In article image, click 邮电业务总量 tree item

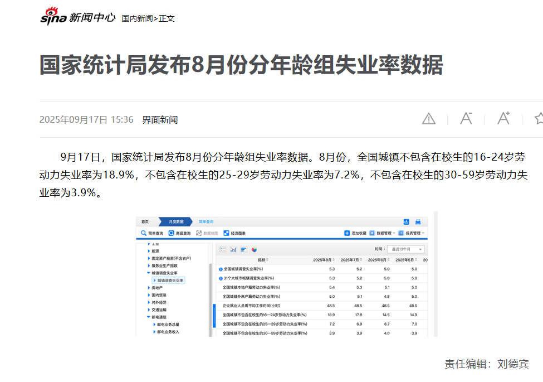click(168, 325)
